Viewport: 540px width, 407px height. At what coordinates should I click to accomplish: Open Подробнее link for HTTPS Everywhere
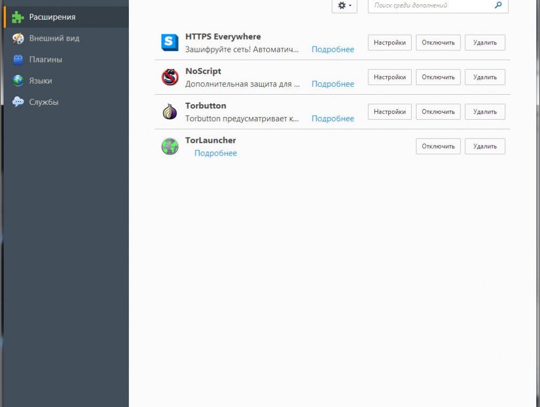tap(333, 49)
